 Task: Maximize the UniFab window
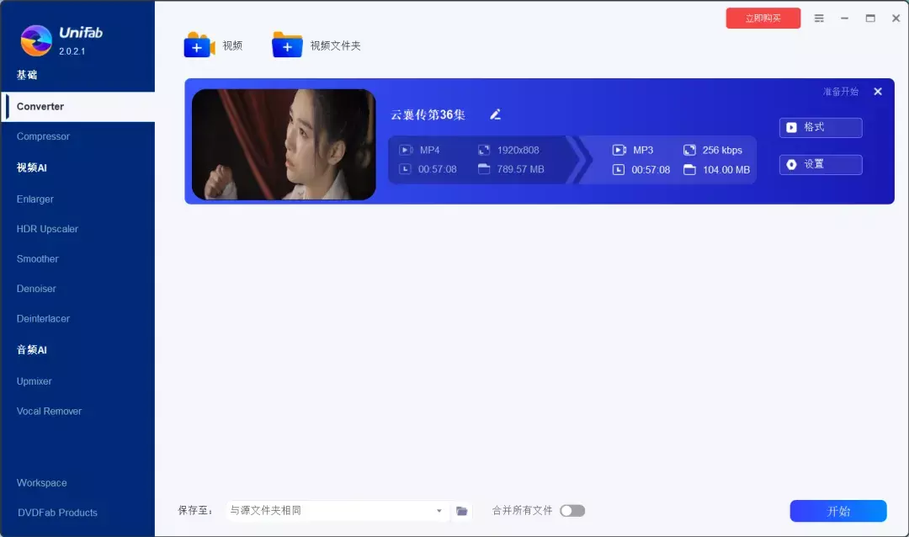click(870, 19)
